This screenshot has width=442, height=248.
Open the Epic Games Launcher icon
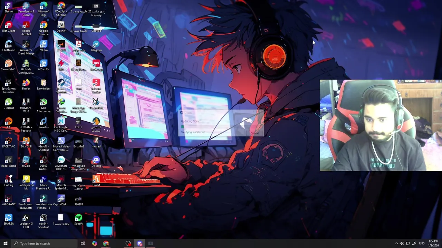[9, 86]
